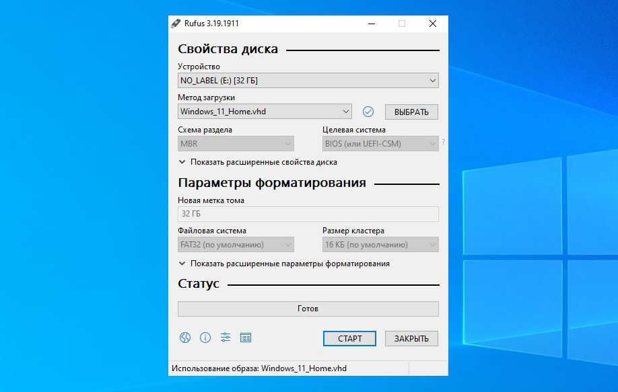
Task: Open the About Rufus info icon
Action: pos(205,338)
